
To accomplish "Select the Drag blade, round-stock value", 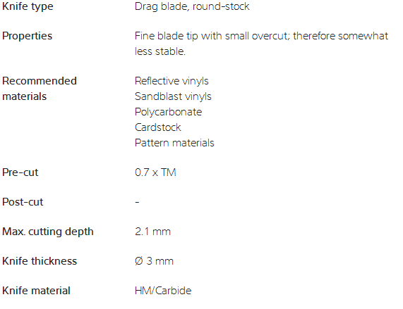I will point(192,6).
